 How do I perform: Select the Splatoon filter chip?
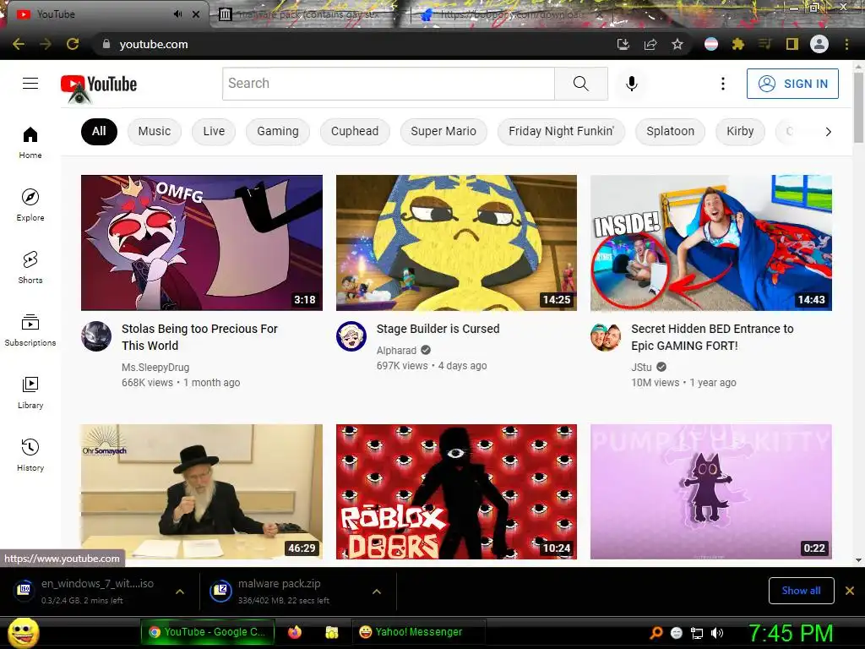pyautogui.click(x=670, y=131)
